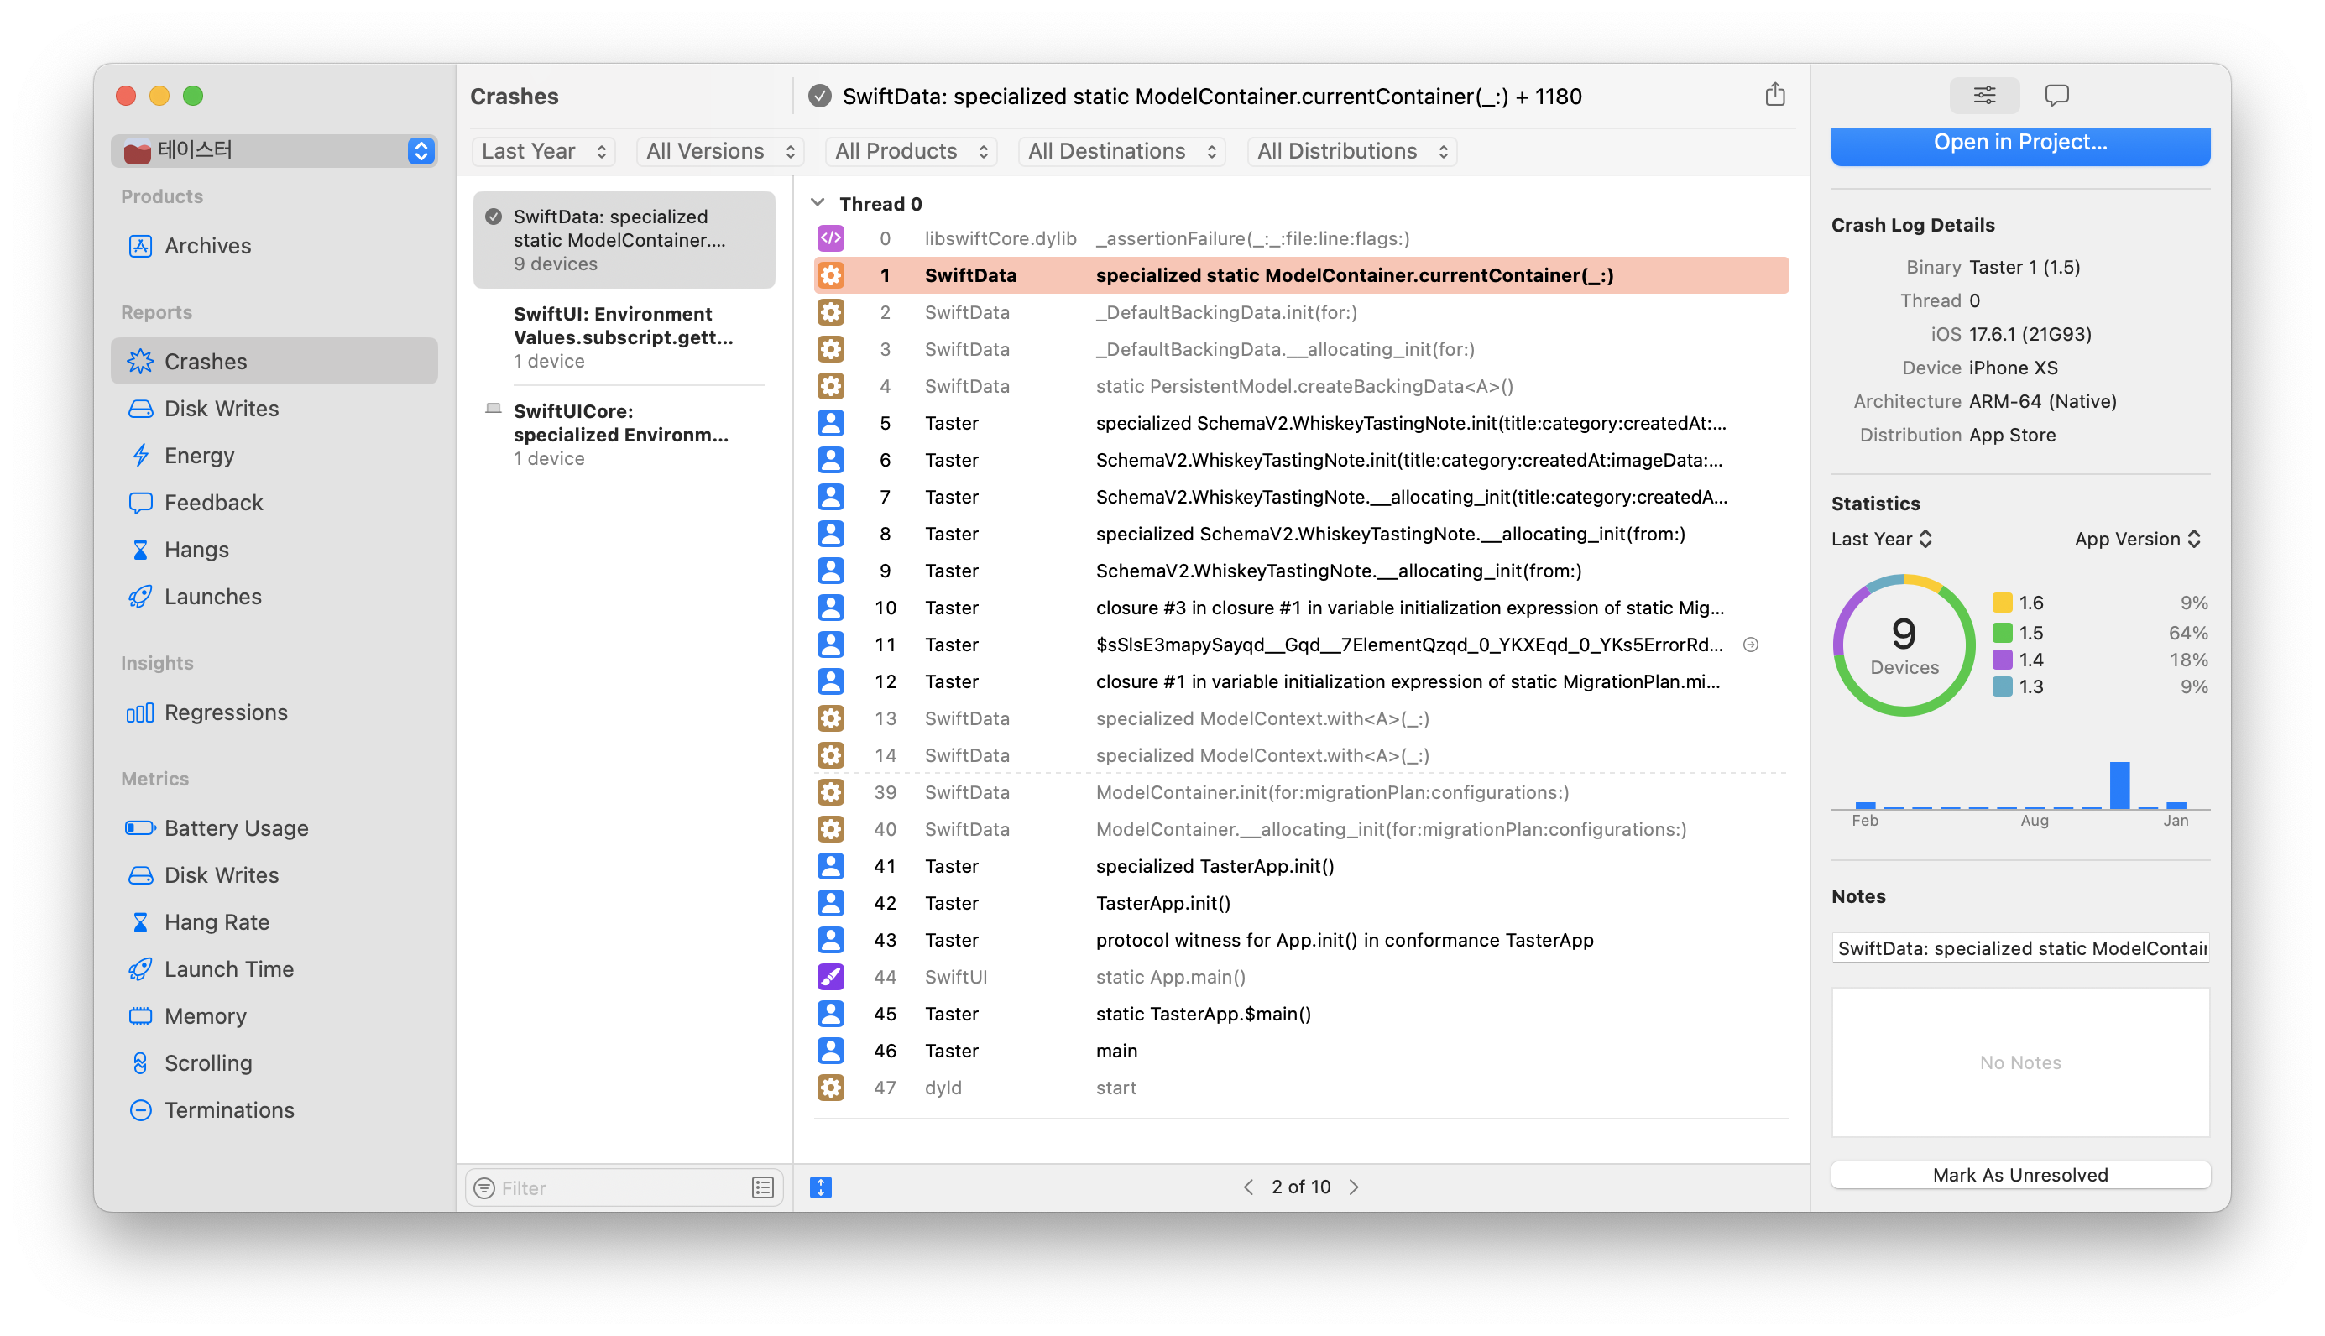The height and width of the screenshot is (1336, 2325).
Task: Select frame 47 dyld start row
Action: (x=1300, y=1088)
